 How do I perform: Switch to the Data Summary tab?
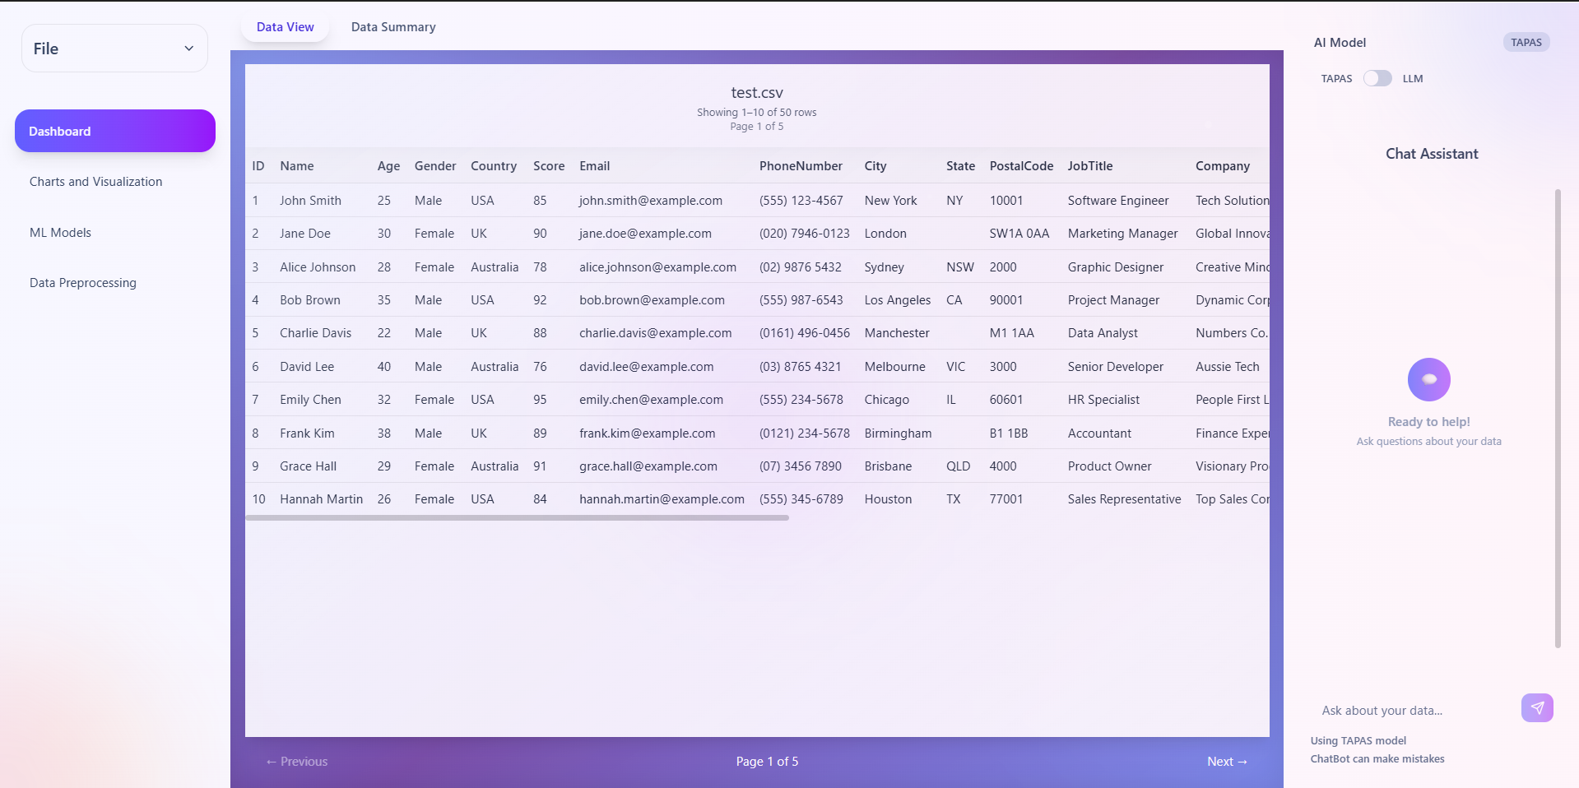[392, 26]
